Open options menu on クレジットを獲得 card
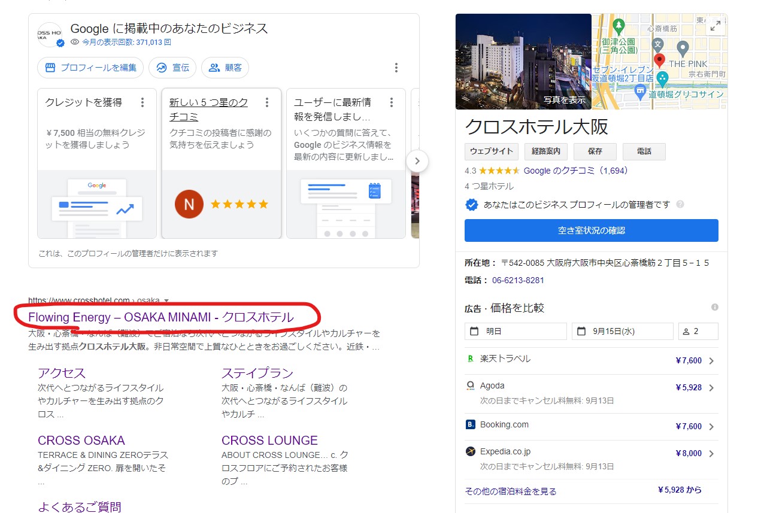Viewport: 764px width, 513px height. (142, 102)
